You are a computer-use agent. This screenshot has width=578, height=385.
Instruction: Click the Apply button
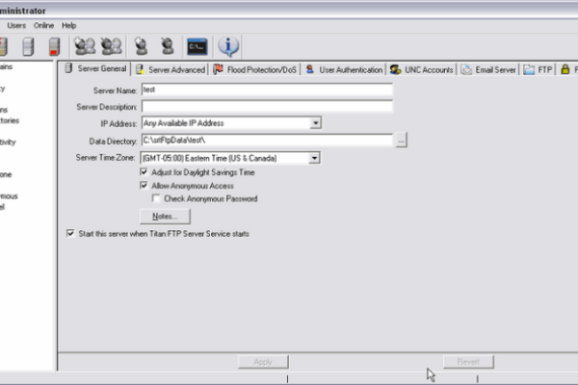(x=263, y=362)
